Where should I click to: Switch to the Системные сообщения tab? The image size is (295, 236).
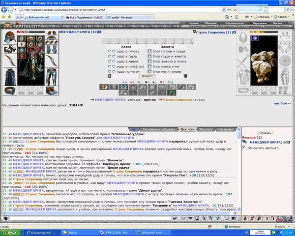tap(159, 129)
